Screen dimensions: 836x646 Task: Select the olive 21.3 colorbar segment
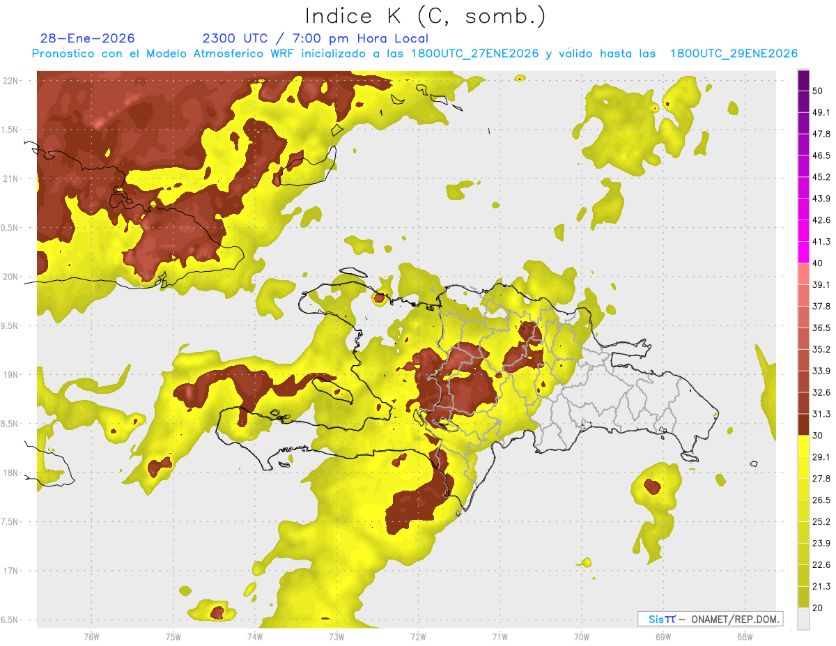coord(803,597)
